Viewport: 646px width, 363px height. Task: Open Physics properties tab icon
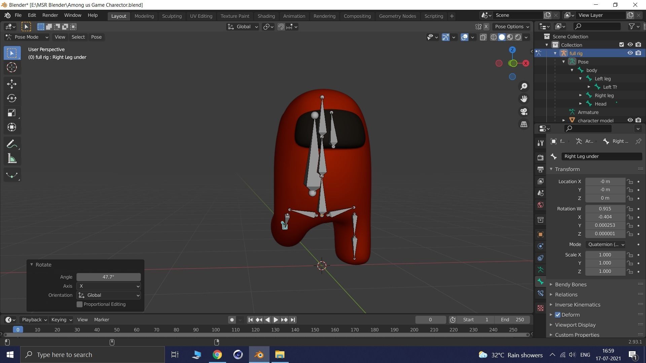[540, 246]
